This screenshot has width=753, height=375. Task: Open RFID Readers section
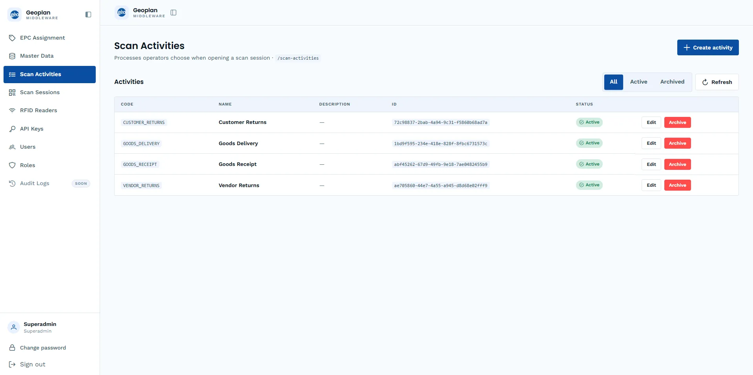[49, 110]
